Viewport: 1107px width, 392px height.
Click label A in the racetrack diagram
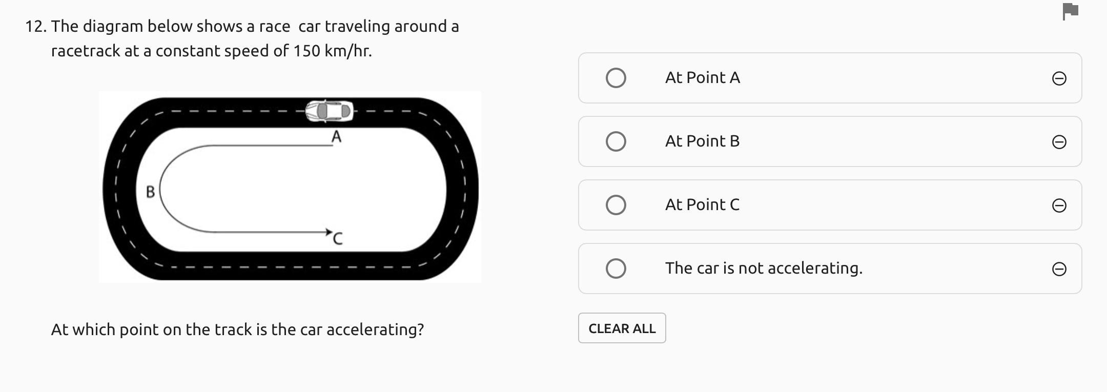(336, 137)
